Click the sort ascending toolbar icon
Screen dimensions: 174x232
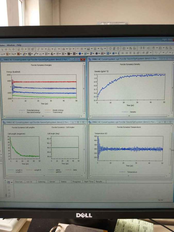[x=131, y=48]
